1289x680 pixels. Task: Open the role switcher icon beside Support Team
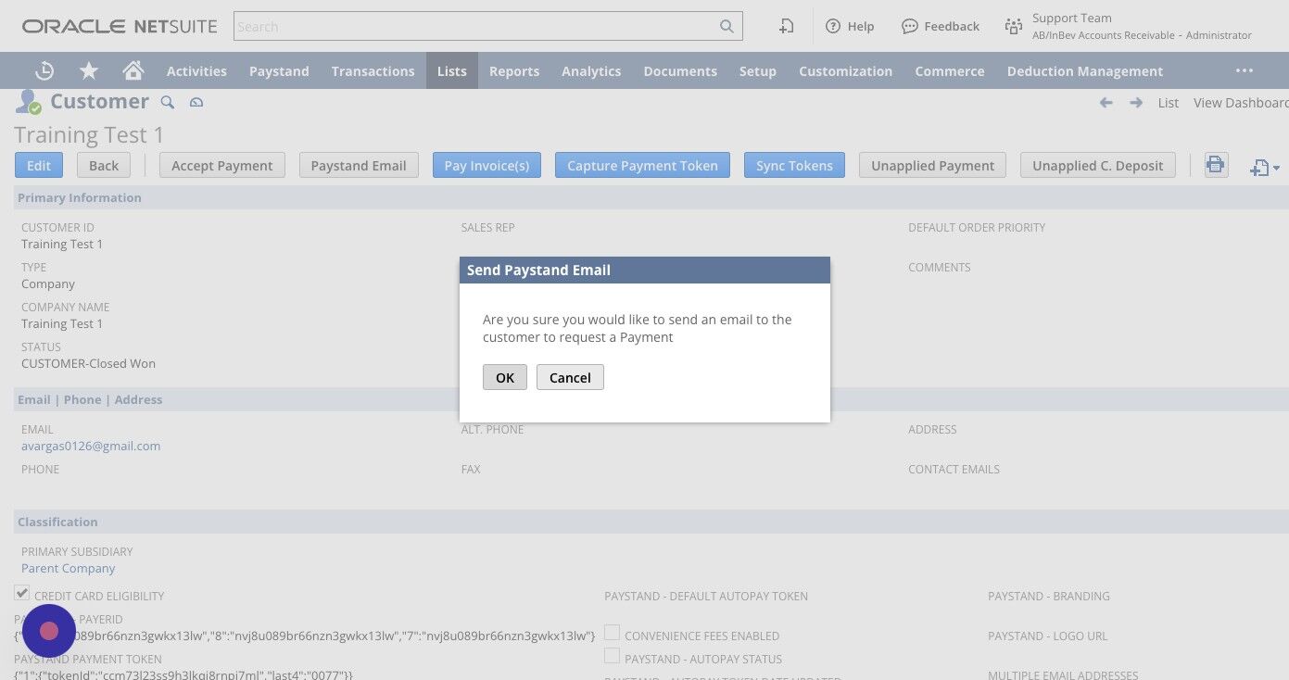1014,26
